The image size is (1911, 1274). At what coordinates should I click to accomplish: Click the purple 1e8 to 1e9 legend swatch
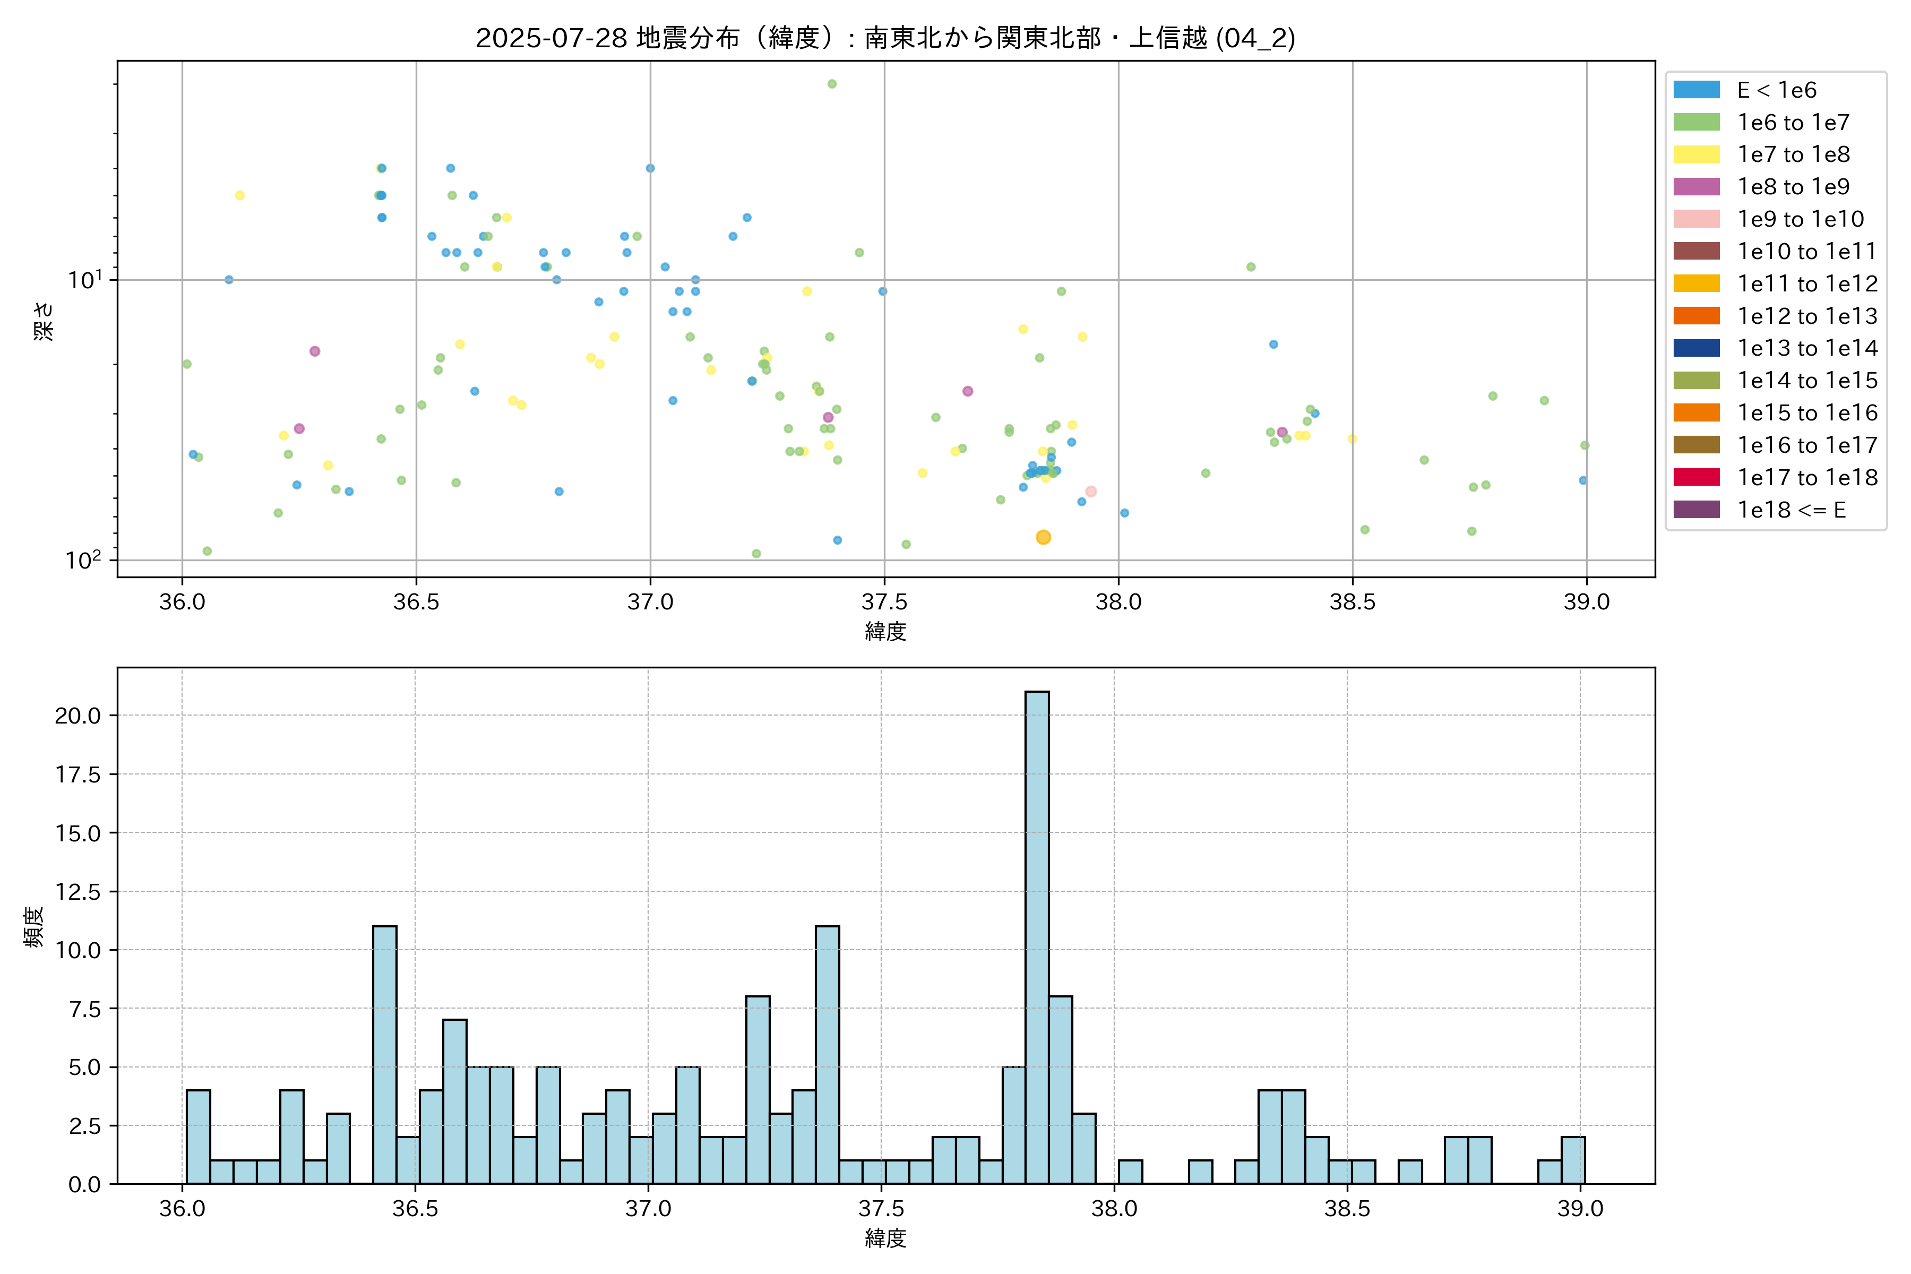[x=1695, y=187]
